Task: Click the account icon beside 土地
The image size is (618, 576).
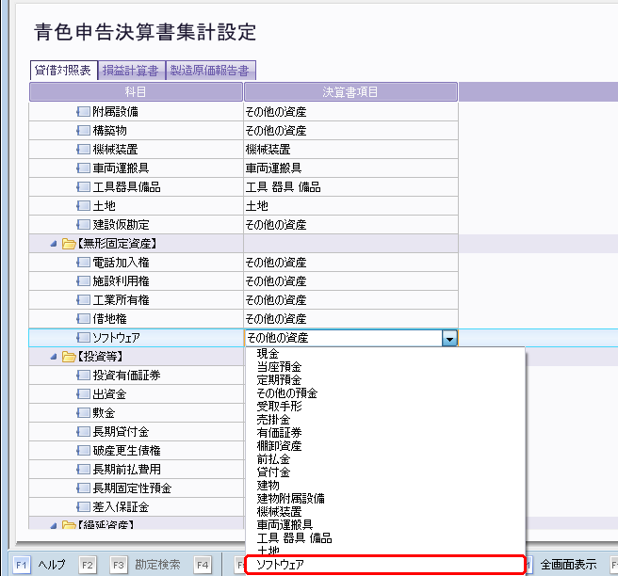Action: point(83,206)
